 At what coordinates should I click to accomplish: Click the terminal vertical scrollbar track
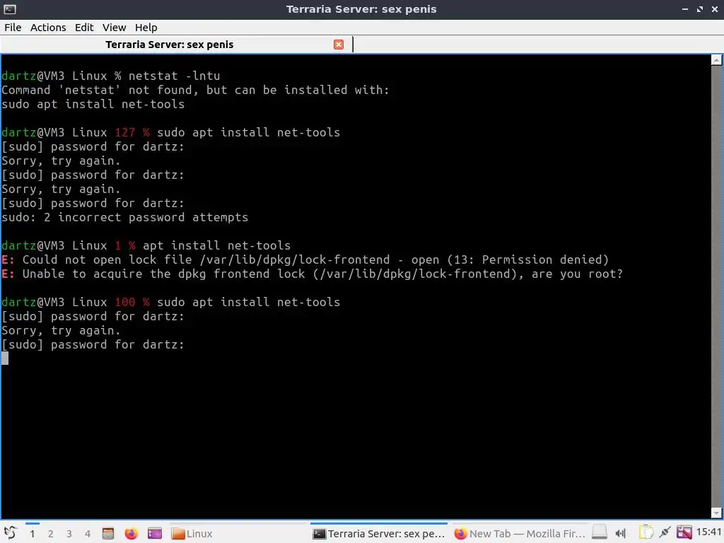717,286
